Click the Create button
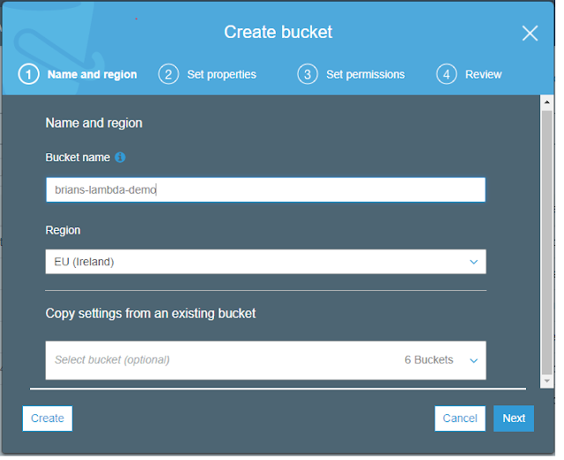 click(48, 419)
